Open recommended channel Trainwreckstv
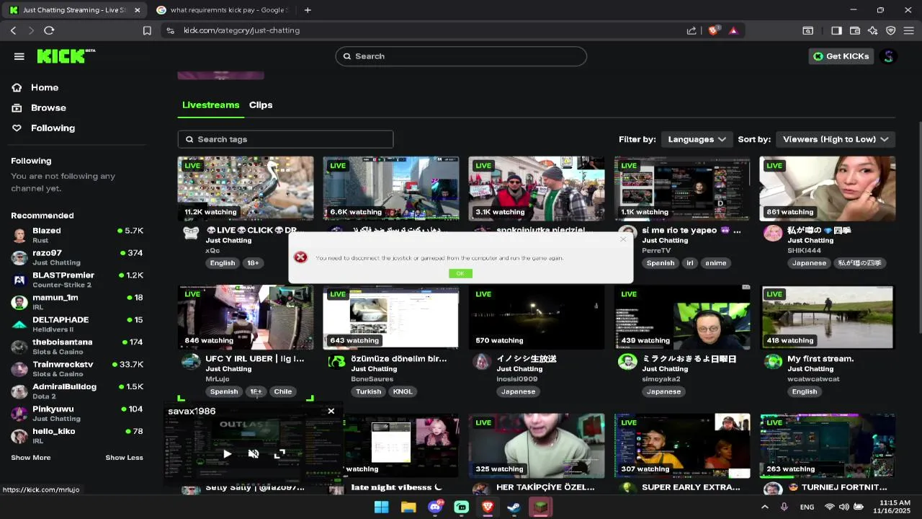The width and height of the screenshot is (922, 519). click(77, 369)
